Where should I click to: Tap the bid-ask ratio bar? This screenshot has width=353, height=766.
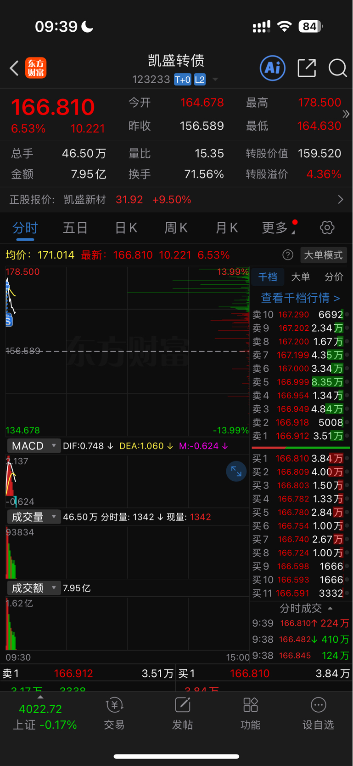pos(301,447)
